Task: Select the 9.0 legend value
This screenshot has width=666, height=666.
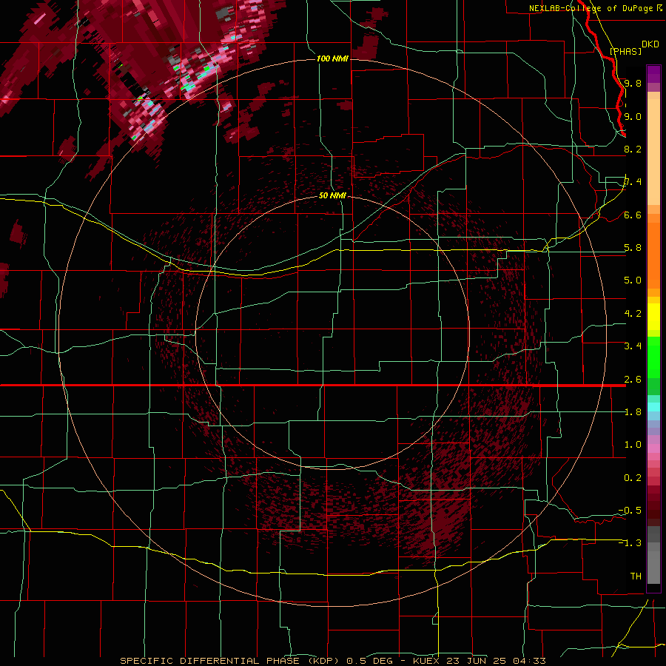Action: (633, 116)
